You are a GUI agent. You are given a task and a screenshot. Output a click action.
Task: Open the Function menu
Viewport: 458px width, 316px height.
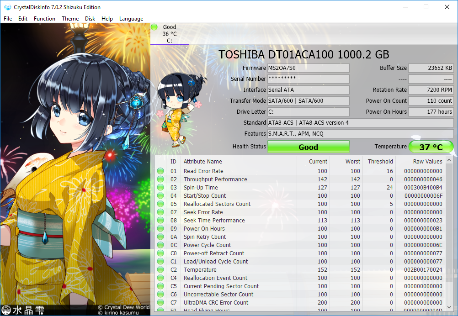(x=44, y=19)
